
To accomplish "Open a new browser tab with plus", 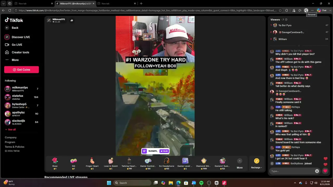I will (141, 4).
